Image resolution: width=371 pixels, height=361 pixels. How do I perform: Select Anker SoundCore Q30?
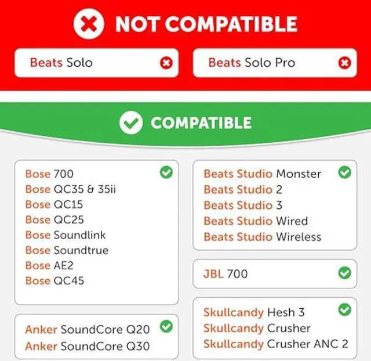tap(87, 345)
